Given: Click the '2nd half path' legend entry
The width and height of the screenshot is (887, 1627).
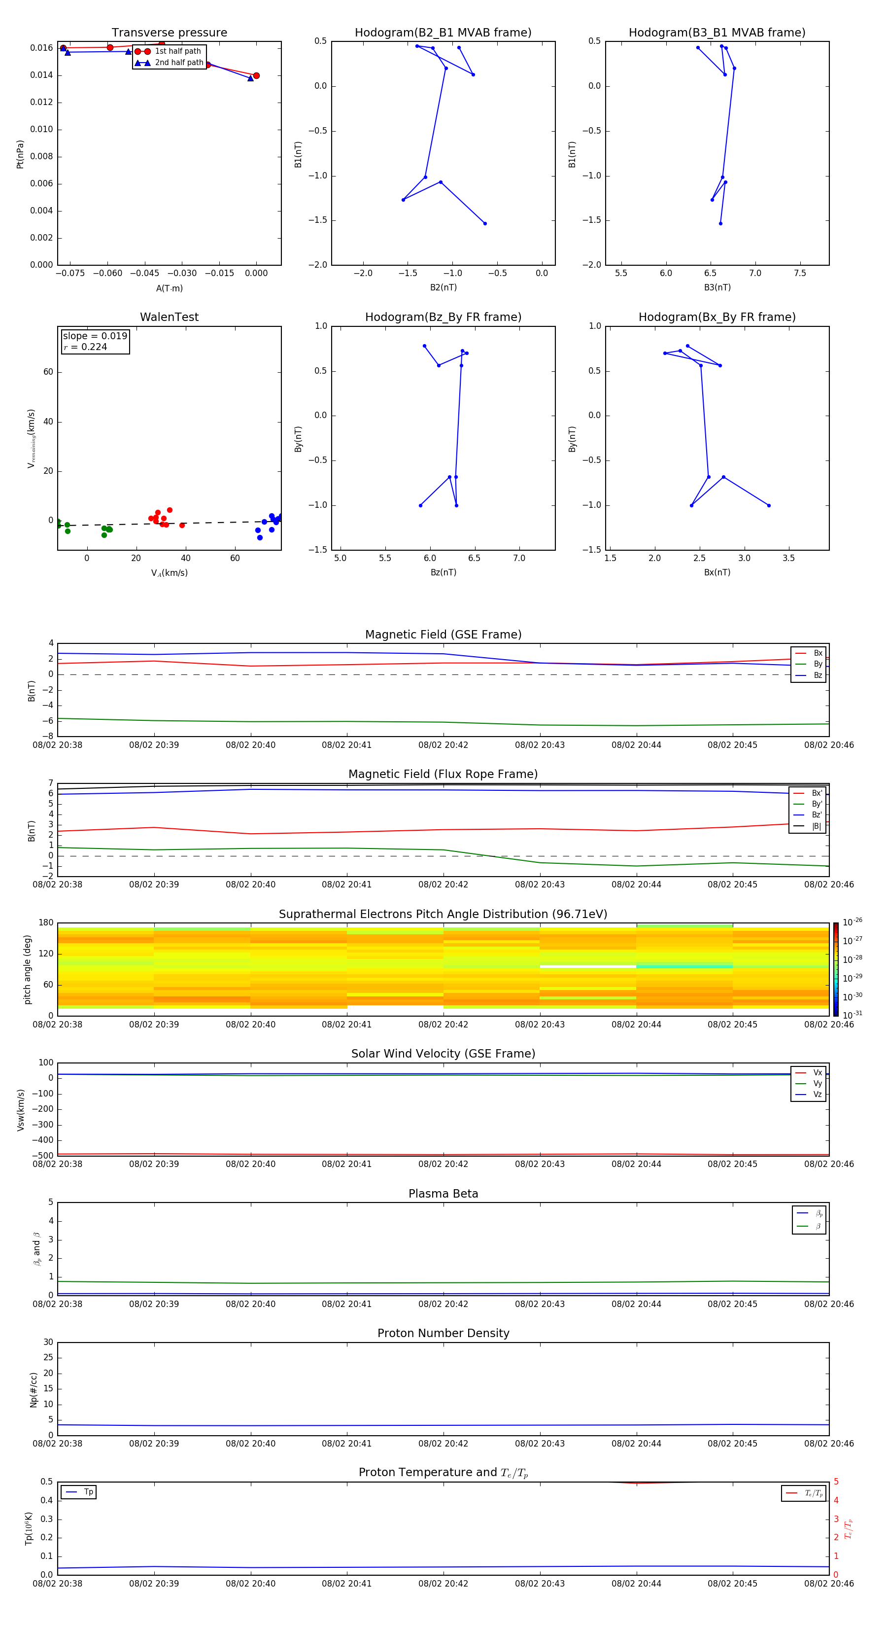Looking at the screenshot, I should (169, 63).
